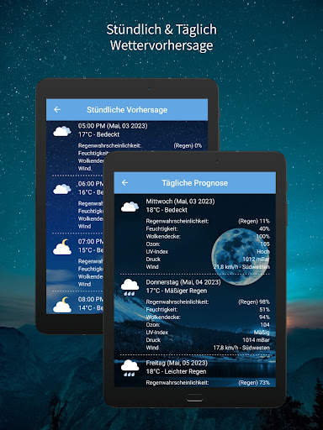The image size is (323, 430).
Task: Tap the front tablet home button
Action: (x=194, y=398)
